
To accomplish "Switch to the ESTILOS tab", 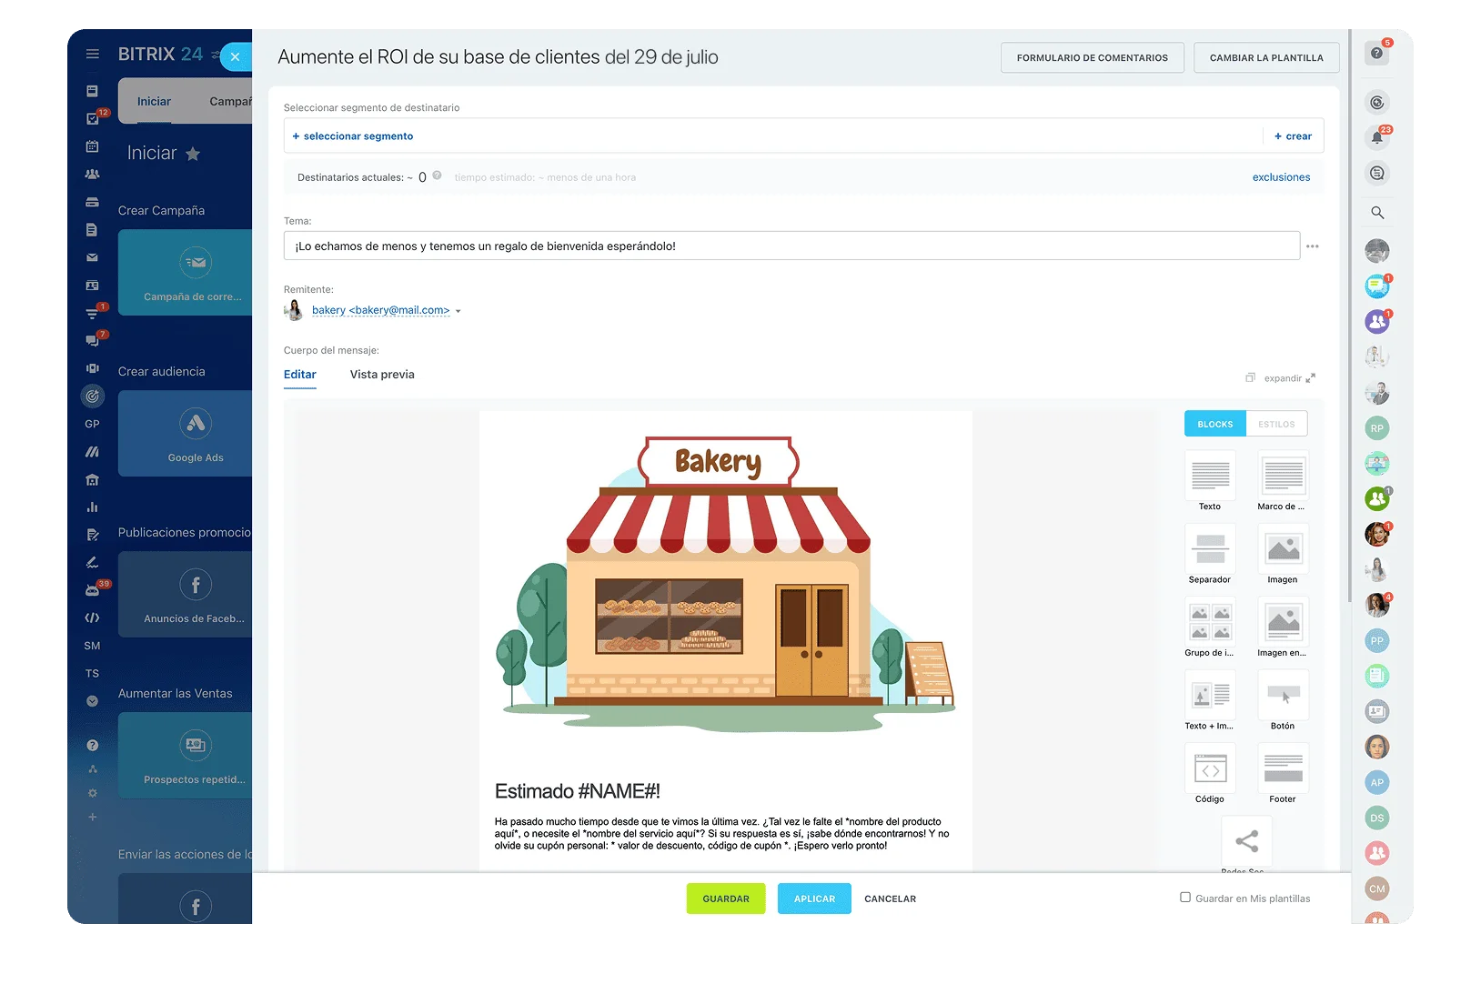I will [1276, 424].
